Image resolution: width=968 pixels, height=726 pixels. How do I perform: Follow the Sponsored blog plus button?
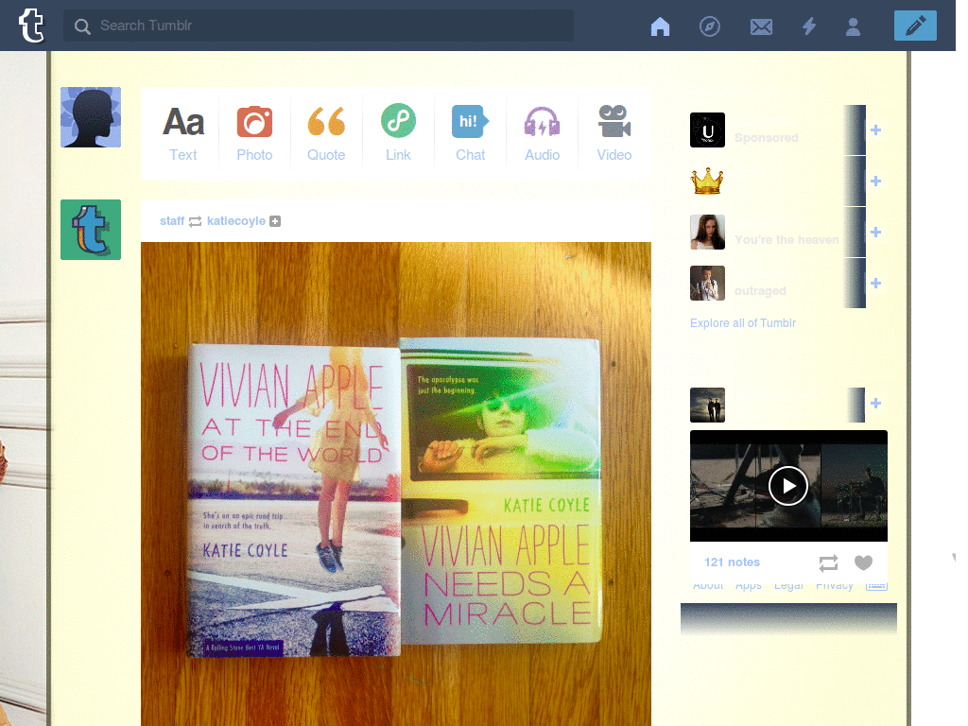(x=875, y=130)
